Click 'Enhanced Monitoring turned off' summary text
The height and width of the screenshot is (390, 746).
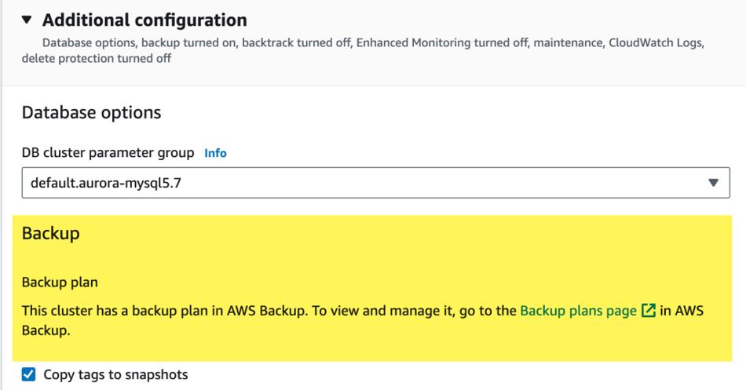[442, 43]
